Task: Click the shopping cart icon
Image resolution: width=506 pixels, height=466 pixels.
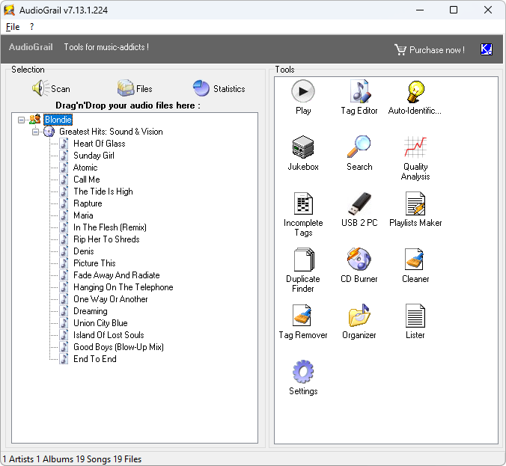Action: (x=400, y=49)
